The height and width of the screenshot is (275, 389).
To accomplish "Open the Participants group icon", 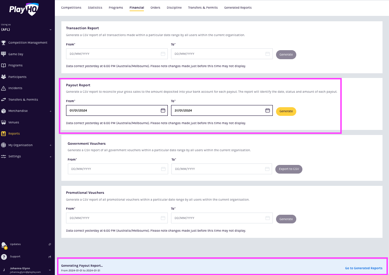I will pyautogui.click(x=4, y=77).
